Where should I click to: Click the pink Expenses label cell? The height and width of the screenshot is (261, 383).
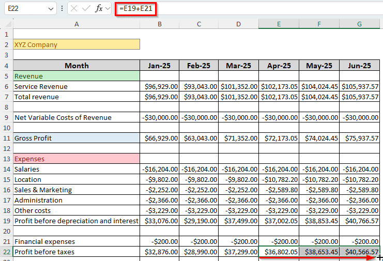pos(76,159)
